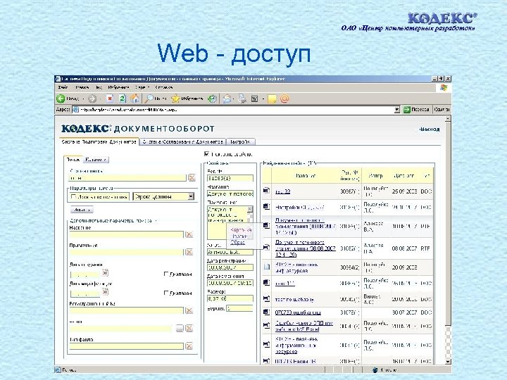The image size is (507, 380).
Task: Open the Справка menu
Action: click(x=163, y=87)
